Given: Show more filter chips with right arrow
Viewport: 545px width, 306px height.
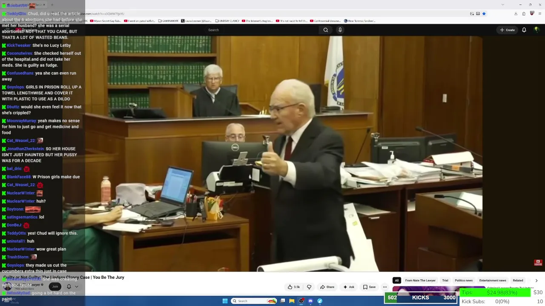Looking at the screenshot, I should (x=536, y=280).
